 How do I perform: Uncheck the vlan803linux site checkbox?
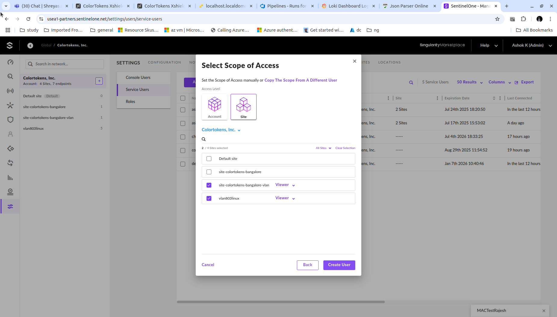click(209, 198)
